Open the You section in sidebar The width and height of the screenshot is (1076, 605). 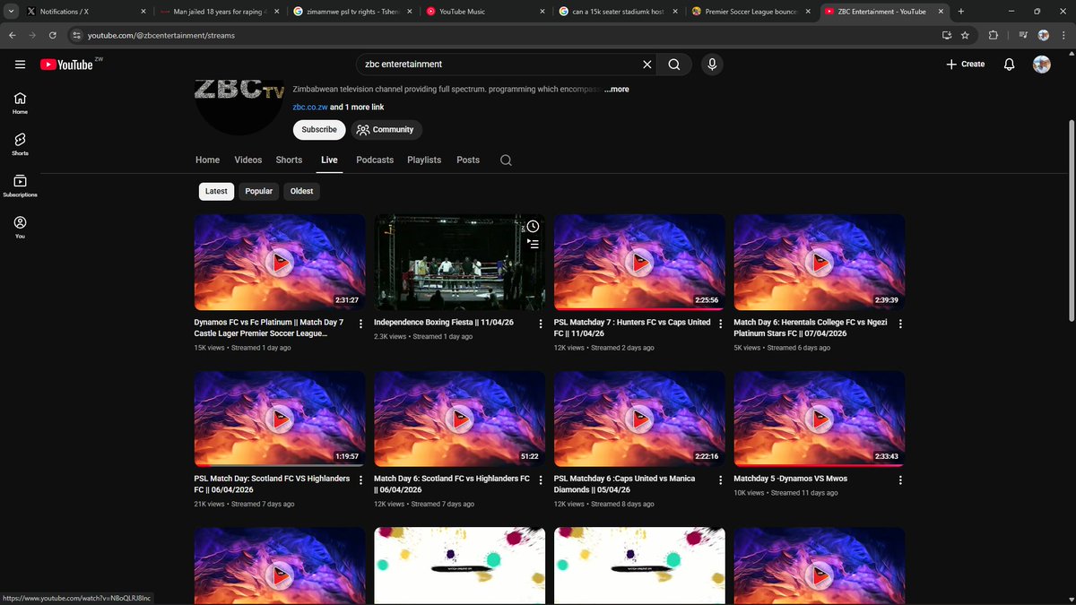20,227
